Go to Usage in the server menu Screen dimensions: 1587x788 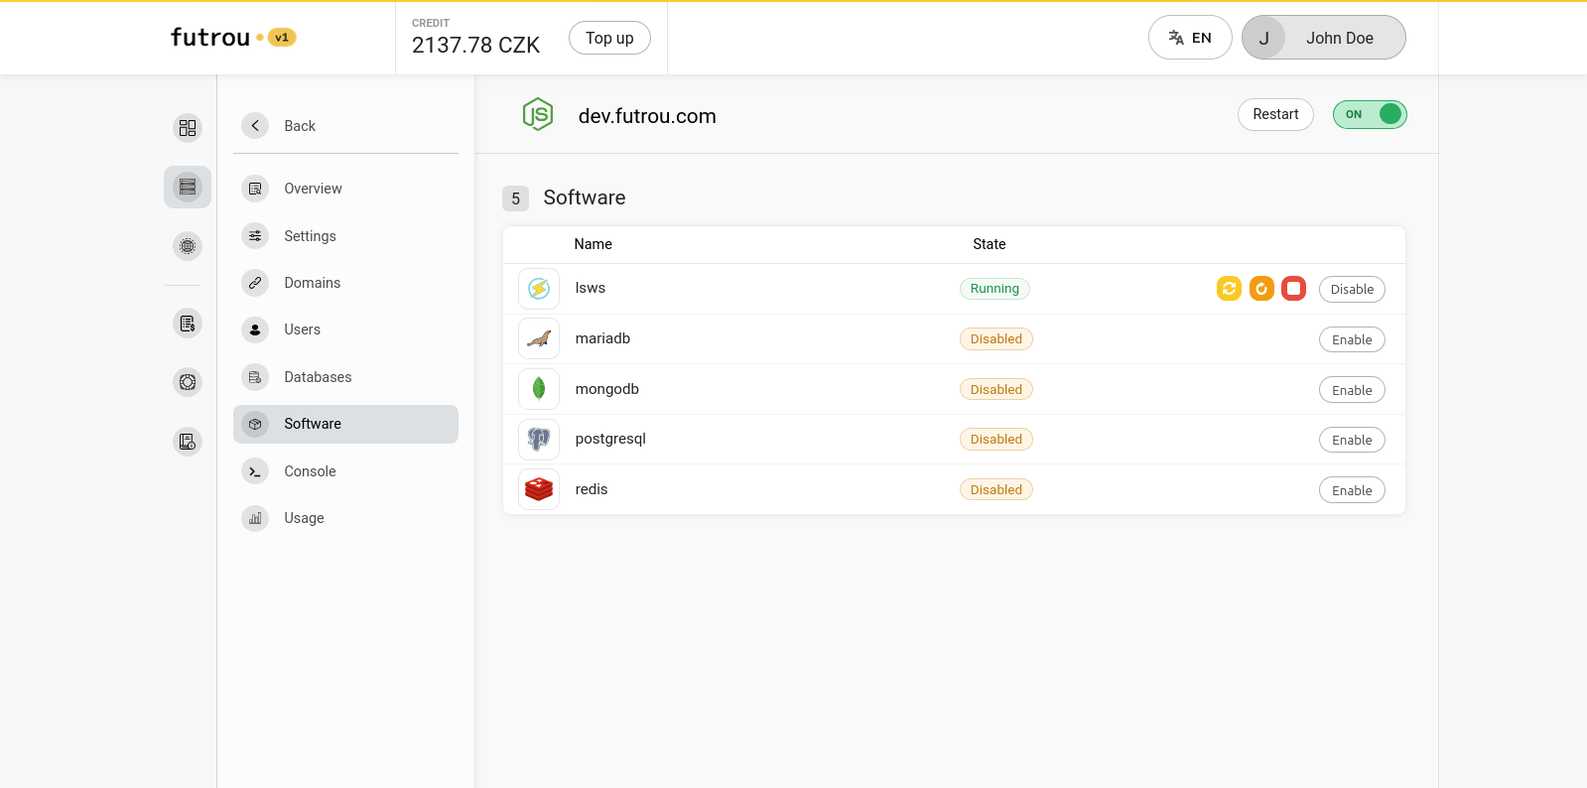pos(345,518)
